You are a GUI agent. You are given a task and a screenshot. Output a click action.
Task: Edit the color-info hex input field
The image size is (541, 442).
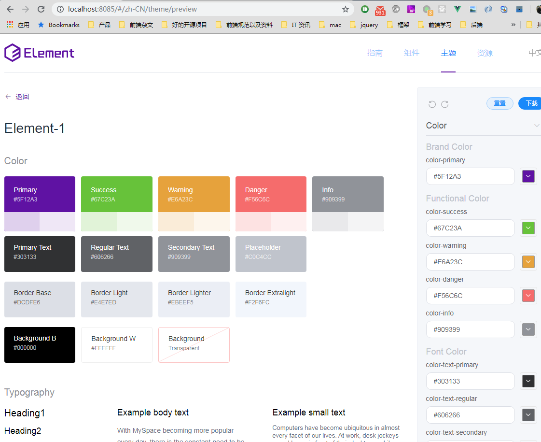(x=470, y=329)
